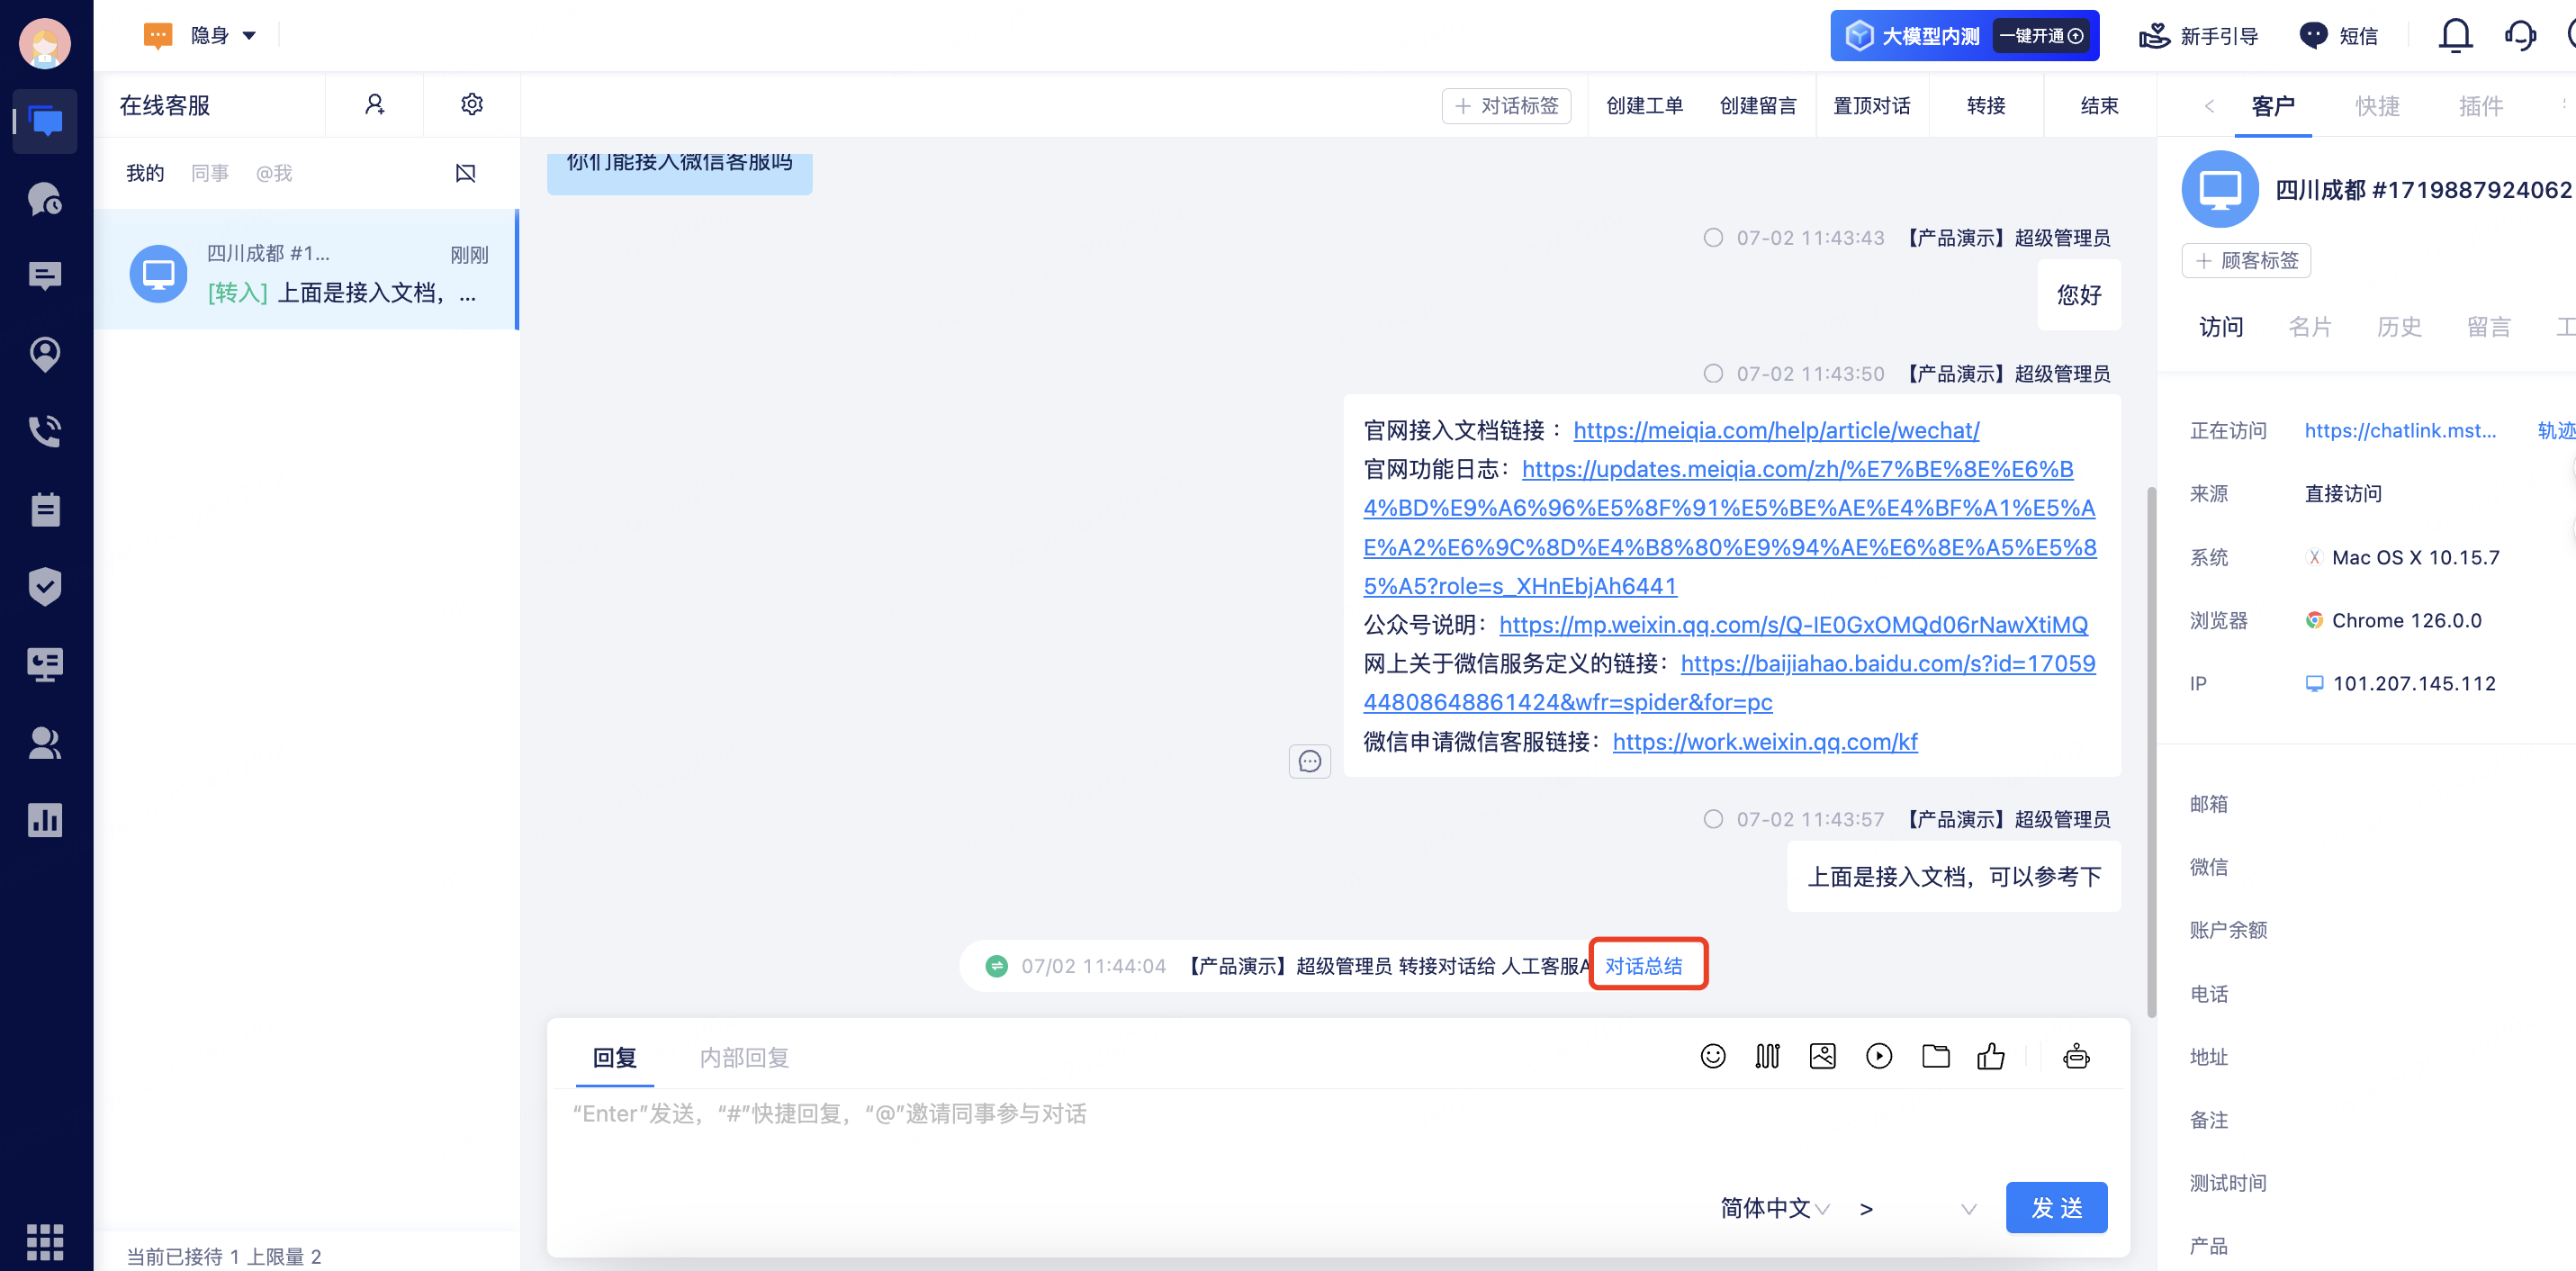Toggle the 一键开通 switch button

click(2041, 36)
